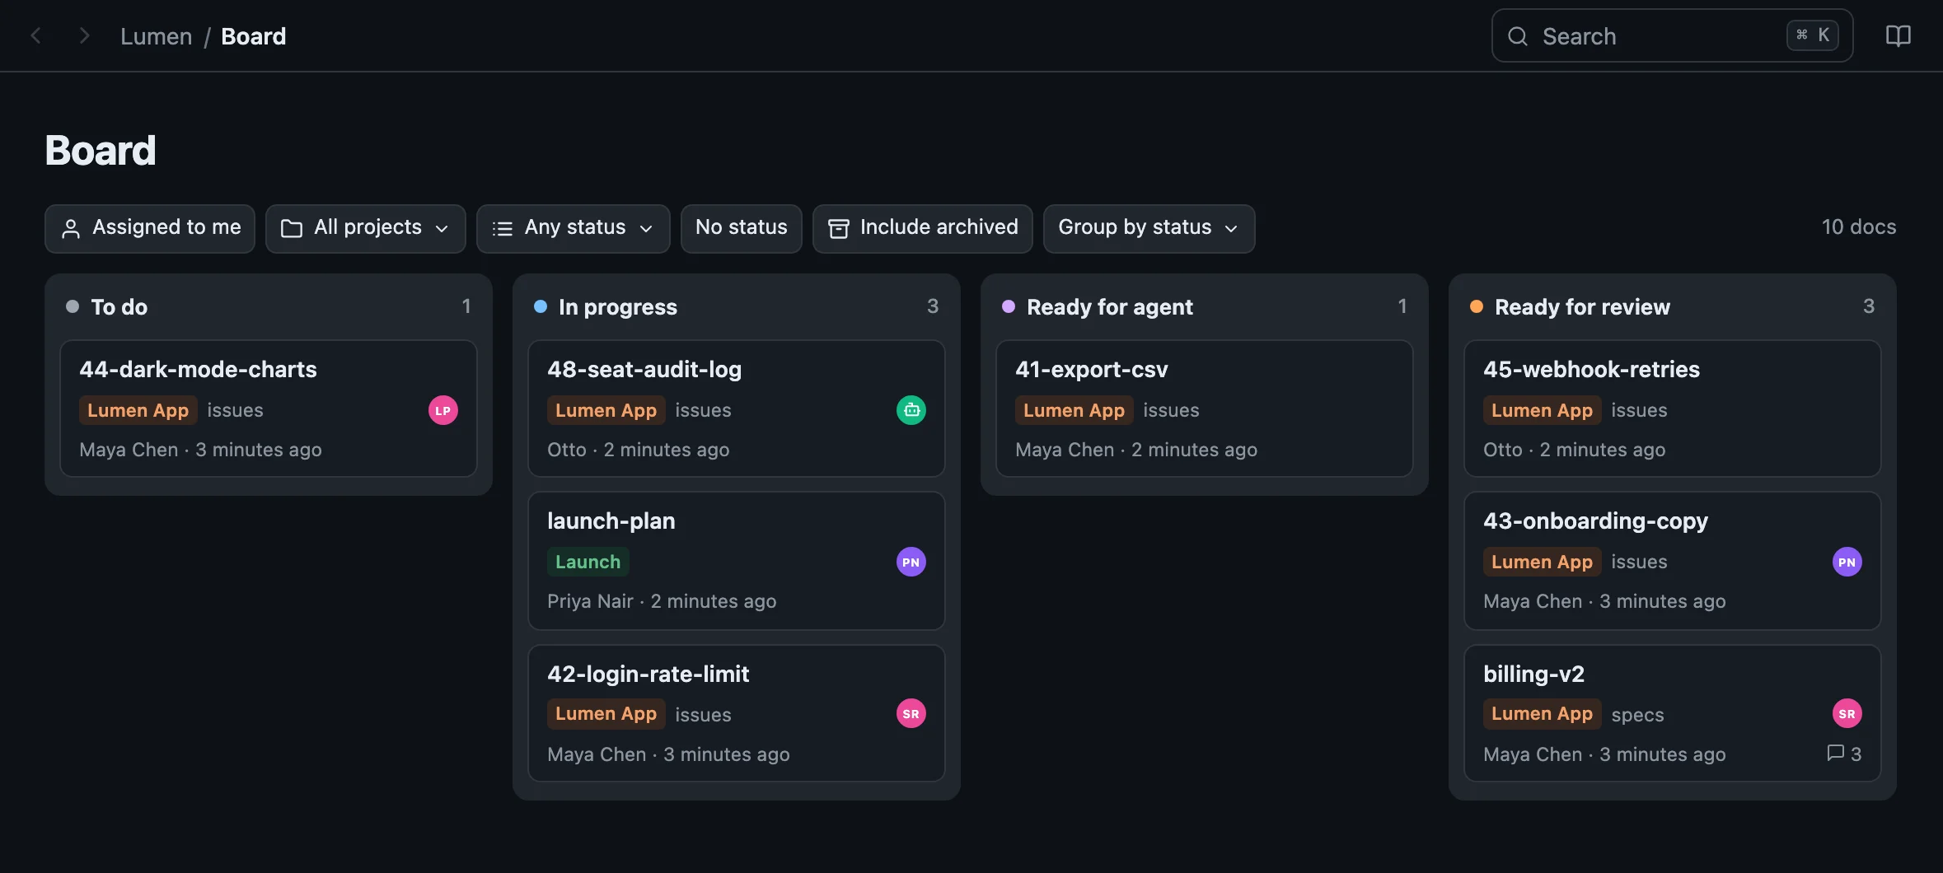Click the PN avatar on launch-plan
Viewport: 1943px width, 873px height.
(x=911, y=563)
